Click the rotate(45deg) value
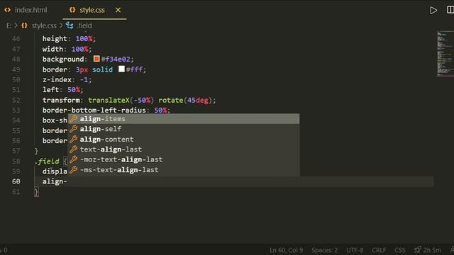Viewport: 454px width, 255px height. pos(185,100)
